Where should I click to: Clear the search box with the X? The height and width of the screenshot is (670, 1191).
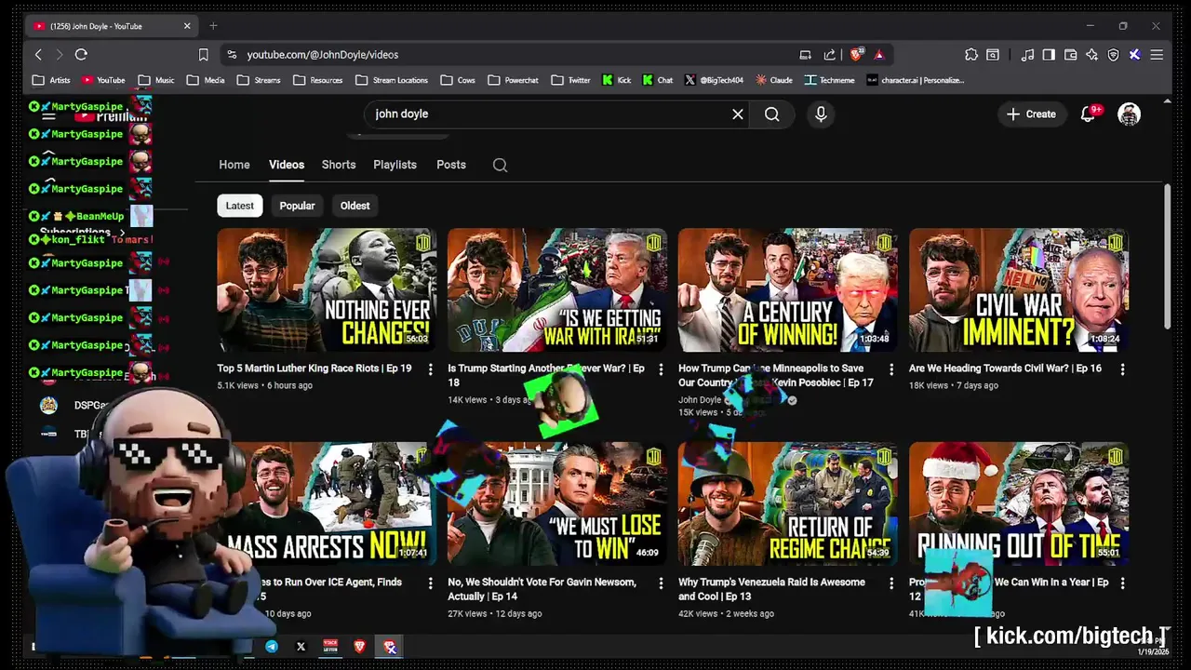tap(738, 114)
